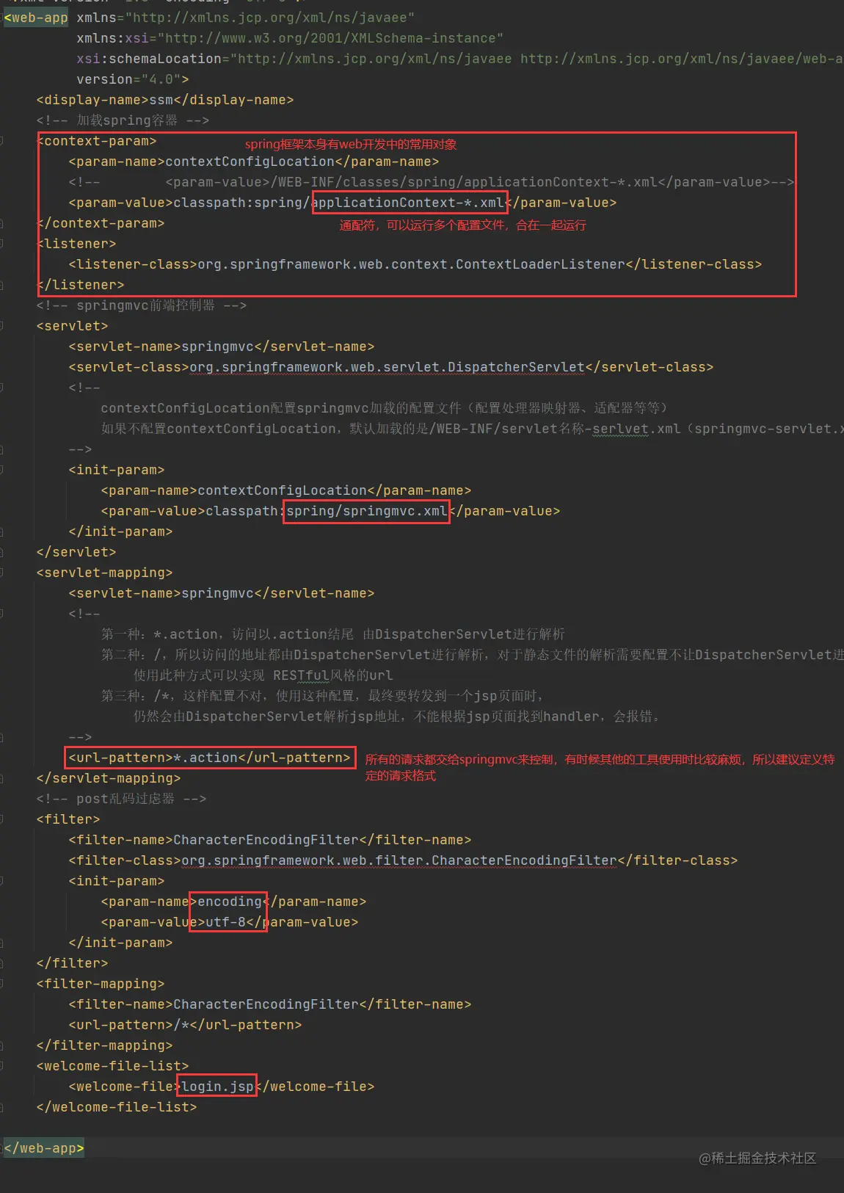Image resolution: width=844 pixels, height=1193 pixels.
Task: Click the DispatcherServlet servlet-class line
Action: 391,367
